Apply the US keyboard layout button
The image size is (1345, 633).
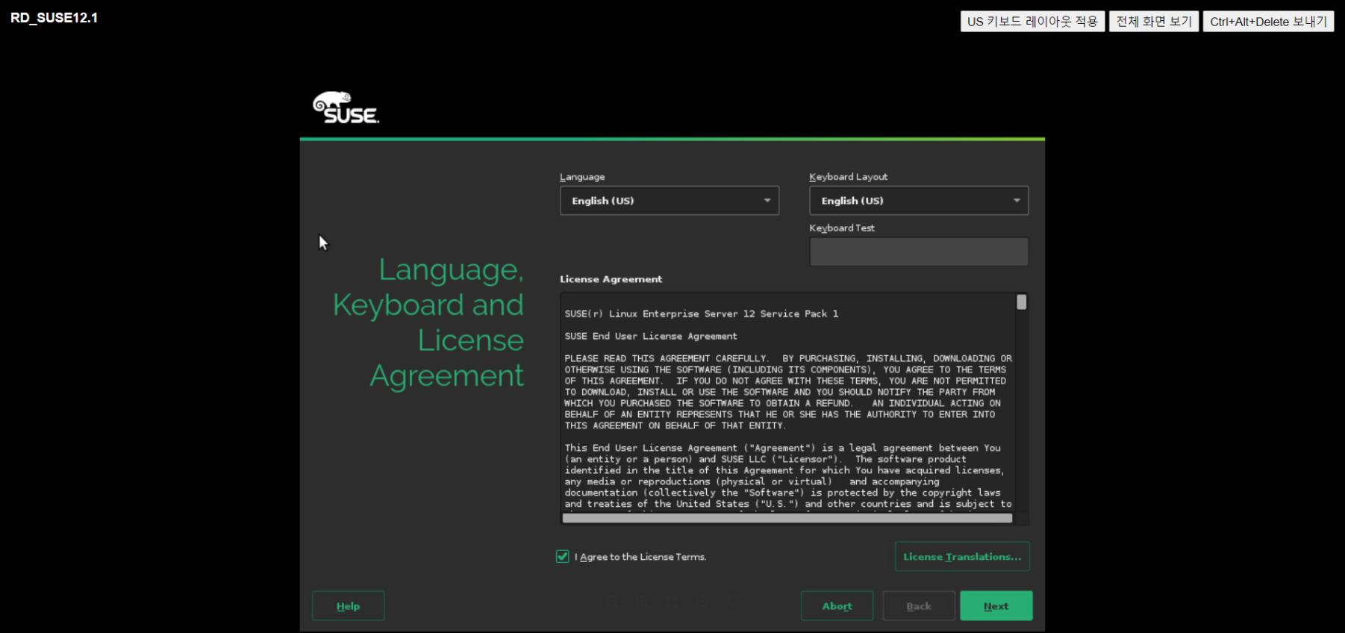(x=1032, y=22)
